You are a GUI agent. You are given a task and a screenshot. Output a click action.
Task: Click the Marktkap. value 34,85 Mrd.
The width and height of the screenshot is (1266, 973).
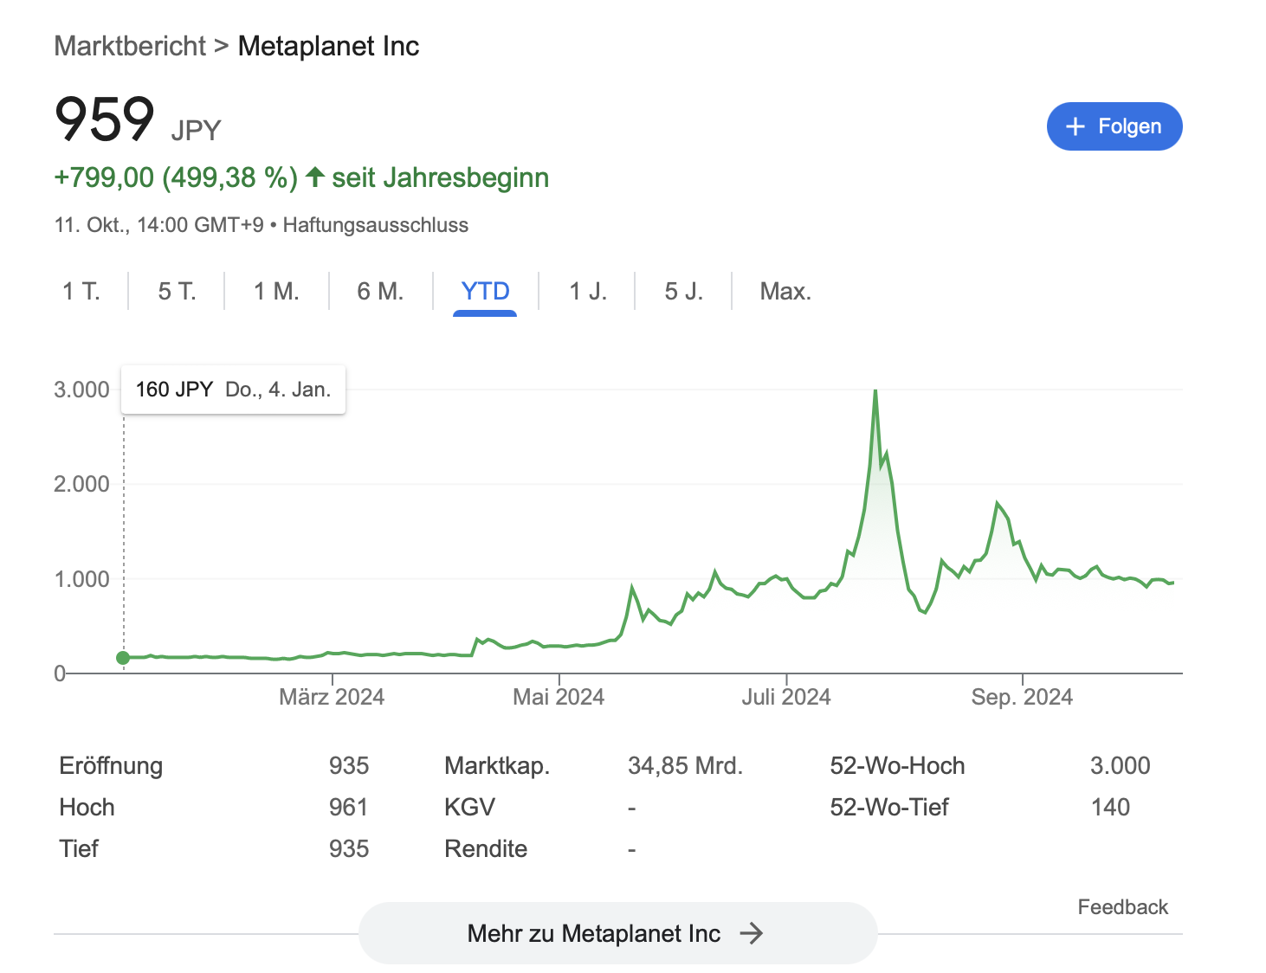[685, 766]
